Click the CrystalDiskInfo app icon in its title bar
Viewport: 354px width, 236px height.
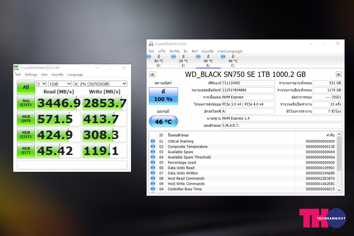151,44
